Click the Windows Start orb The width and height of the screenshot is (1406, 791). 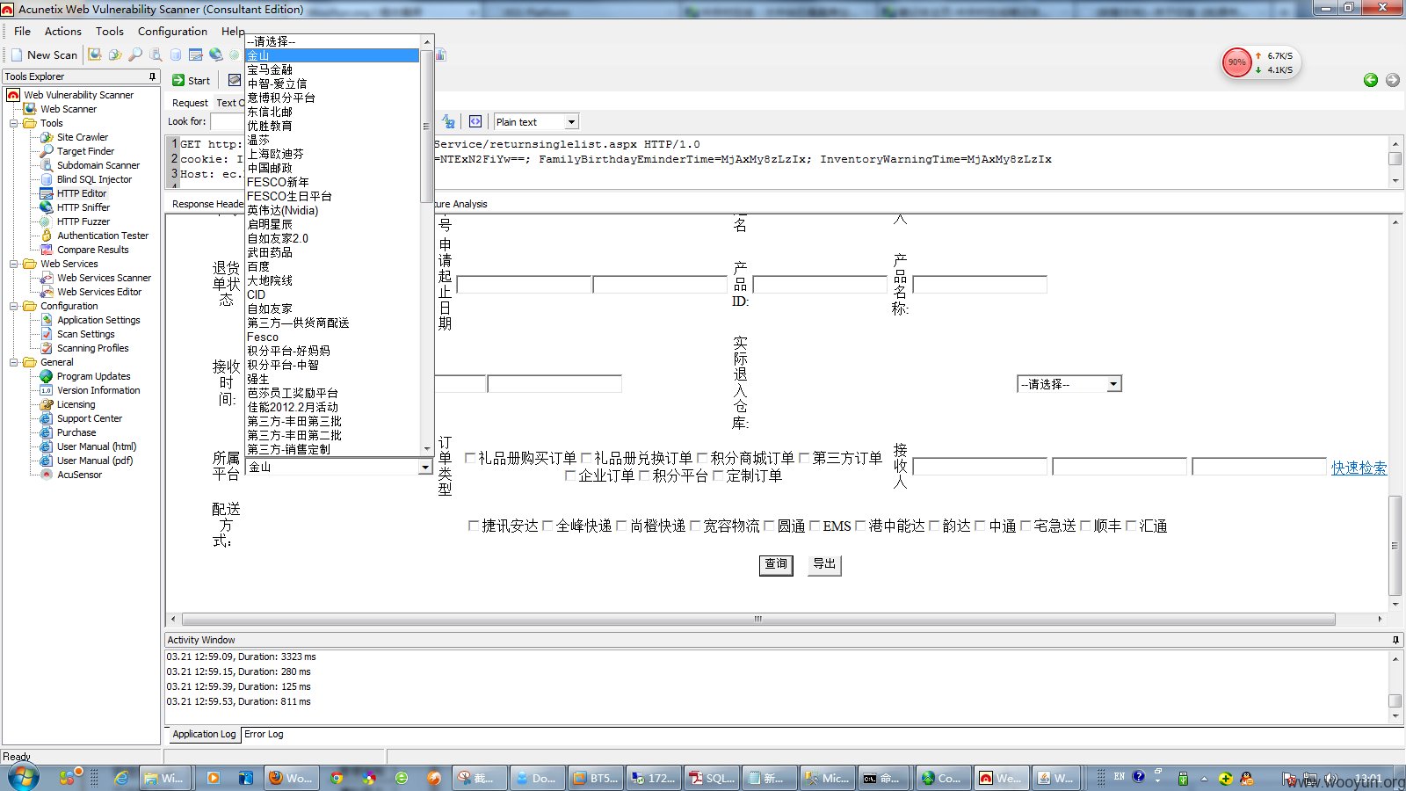coord(24,777)
